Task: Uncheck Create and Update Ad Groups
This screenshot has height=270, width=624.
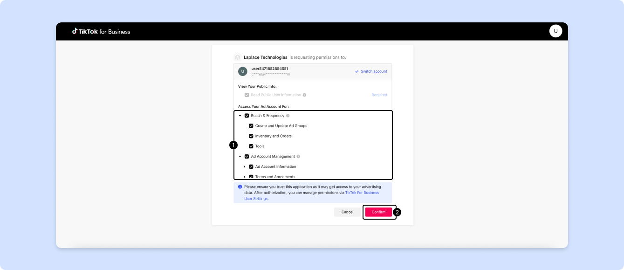Action: [251, 126]
